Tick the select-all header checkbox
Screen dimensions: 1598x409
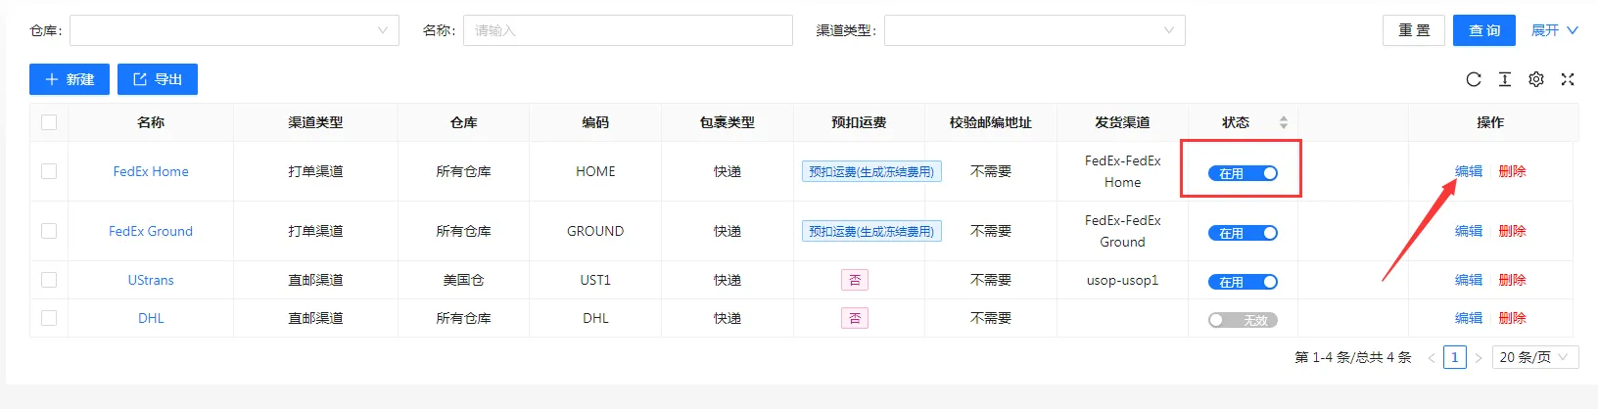[x=49, y=122]
